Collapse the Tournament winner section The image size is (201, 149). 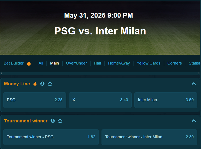click(x=194, y=121)
